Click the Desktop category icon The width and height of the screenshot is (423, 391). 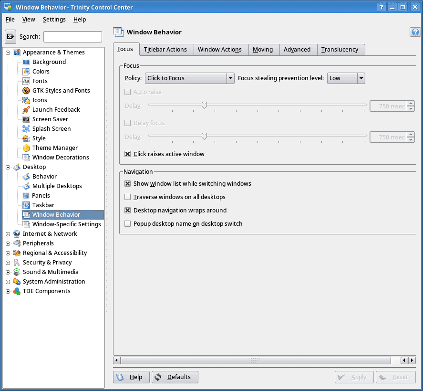click(x=17, y=167)
